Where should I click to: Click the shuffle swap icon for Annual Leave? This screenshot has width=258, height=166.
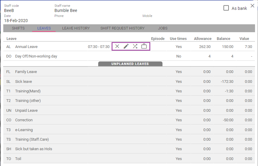click(x=135, y=46)
